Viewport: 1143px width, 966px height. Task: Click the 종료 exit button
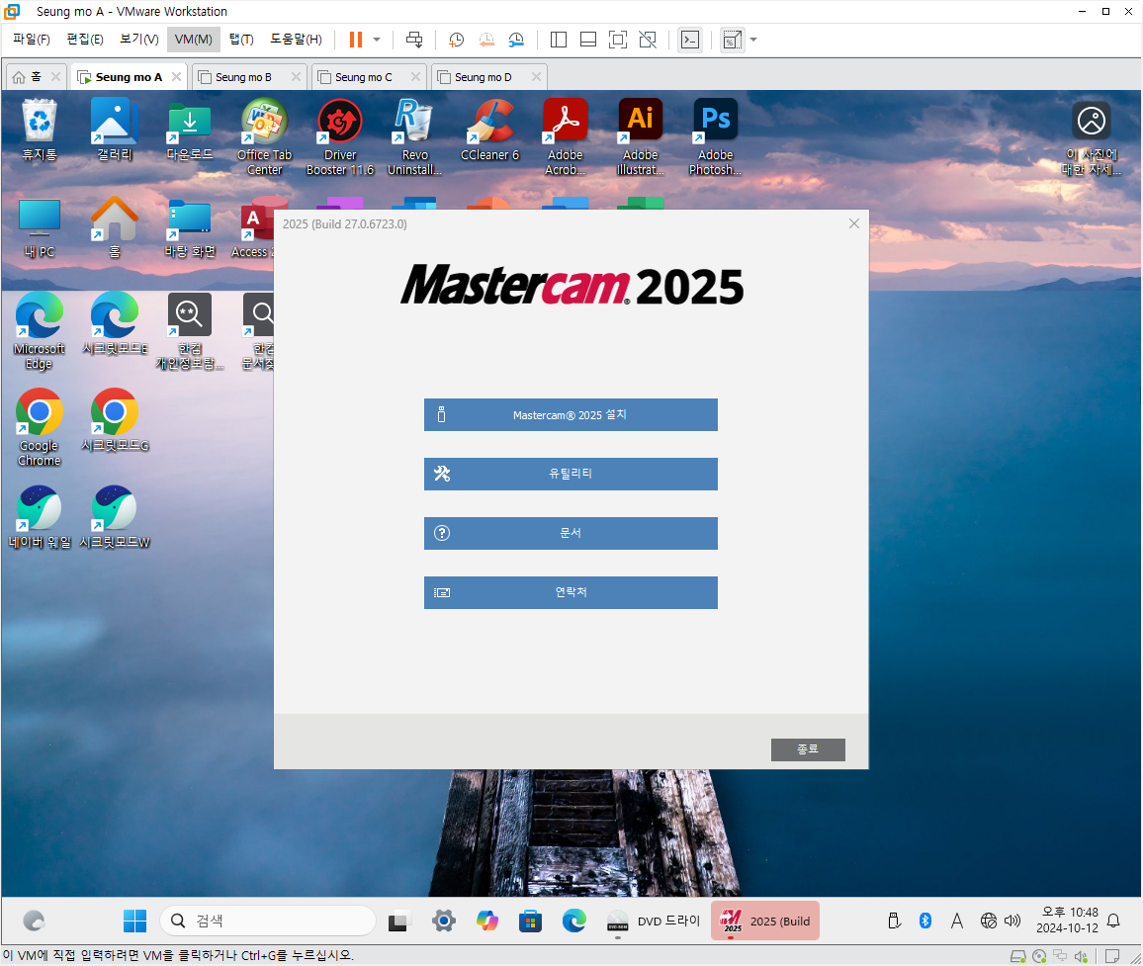(808, 749)
